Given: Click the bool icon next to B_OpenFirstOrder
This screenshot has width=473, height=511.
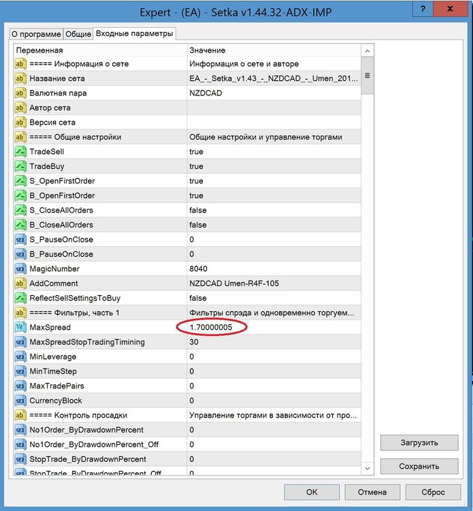Looking at the screenshot, I should (x=20, y=196).
